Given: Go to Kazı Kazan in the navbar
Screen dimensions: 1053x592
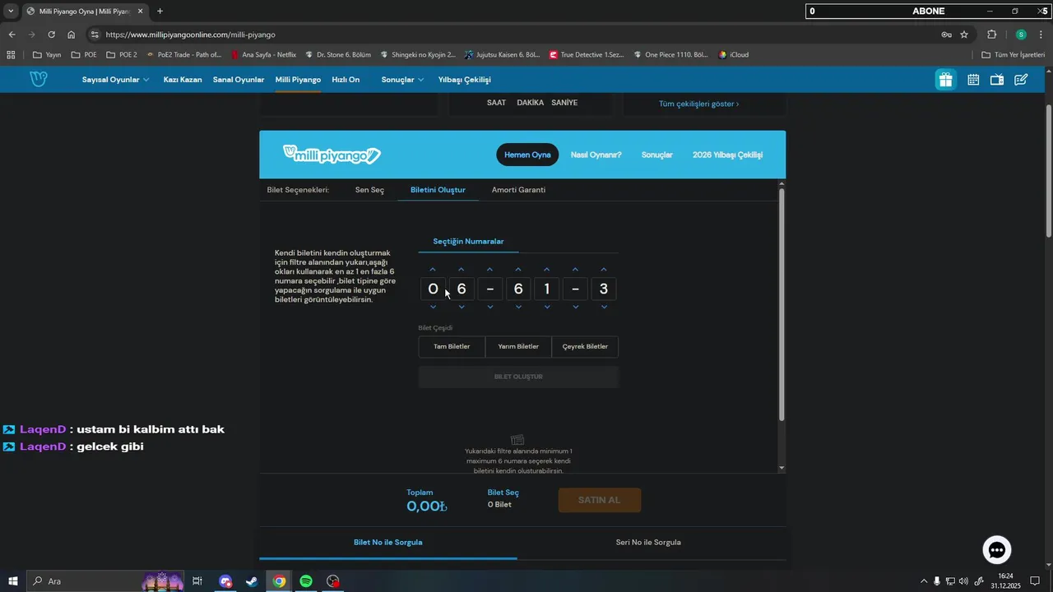Looking at the screenshot, I should (183, 80).
